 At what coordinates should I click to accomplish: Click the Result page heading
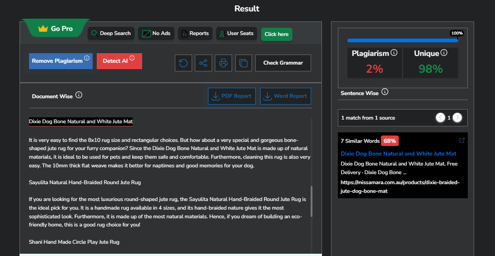coord(247,9)
